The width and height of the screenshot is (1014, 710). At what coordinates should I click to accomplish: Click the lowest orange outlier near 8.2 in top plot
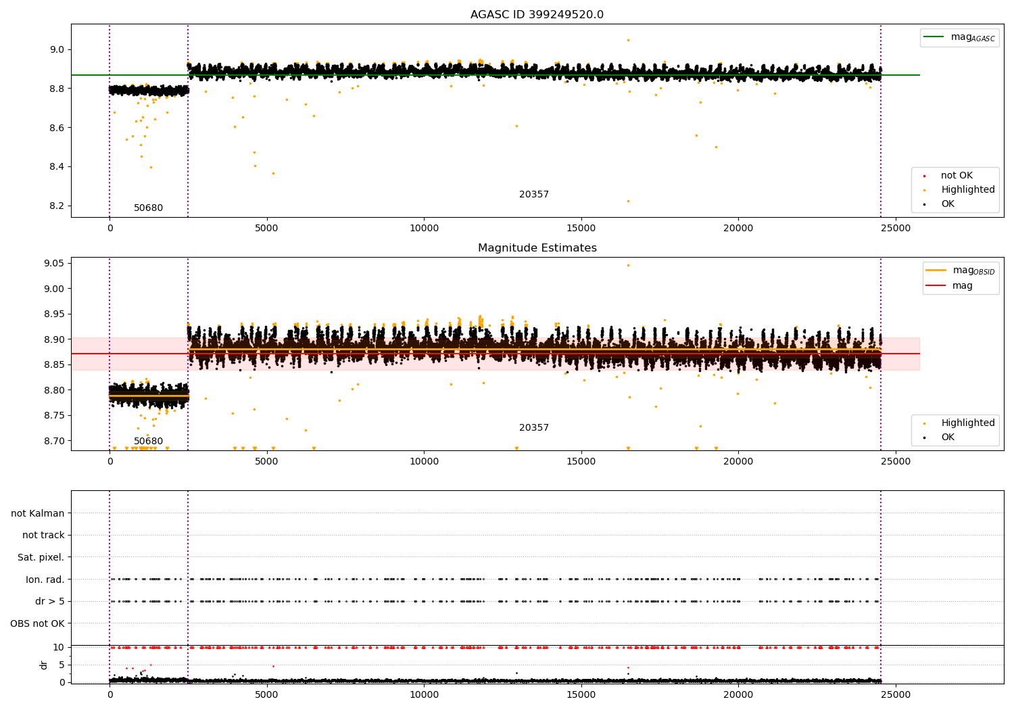click(628, 201)
